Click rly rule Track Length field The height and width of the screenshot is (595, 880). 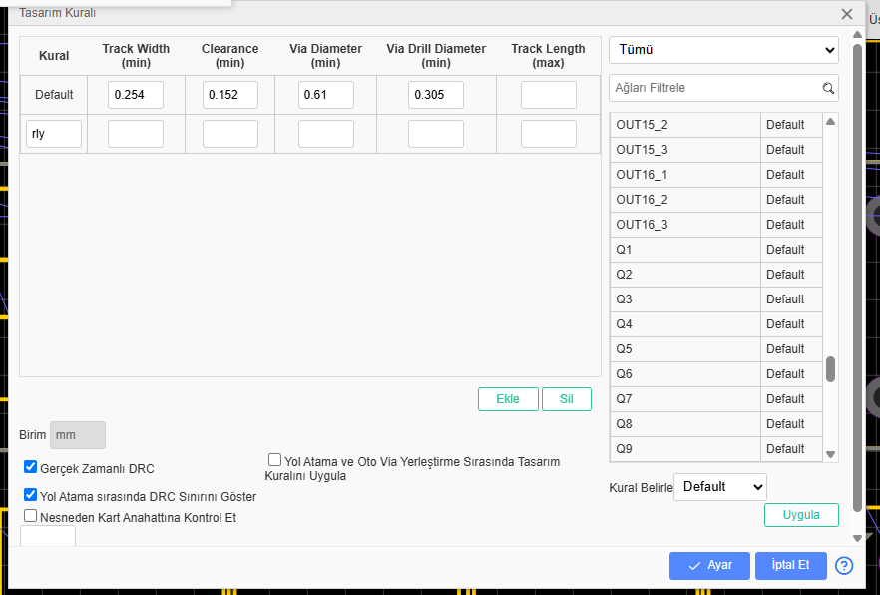(x=549, y=134)
